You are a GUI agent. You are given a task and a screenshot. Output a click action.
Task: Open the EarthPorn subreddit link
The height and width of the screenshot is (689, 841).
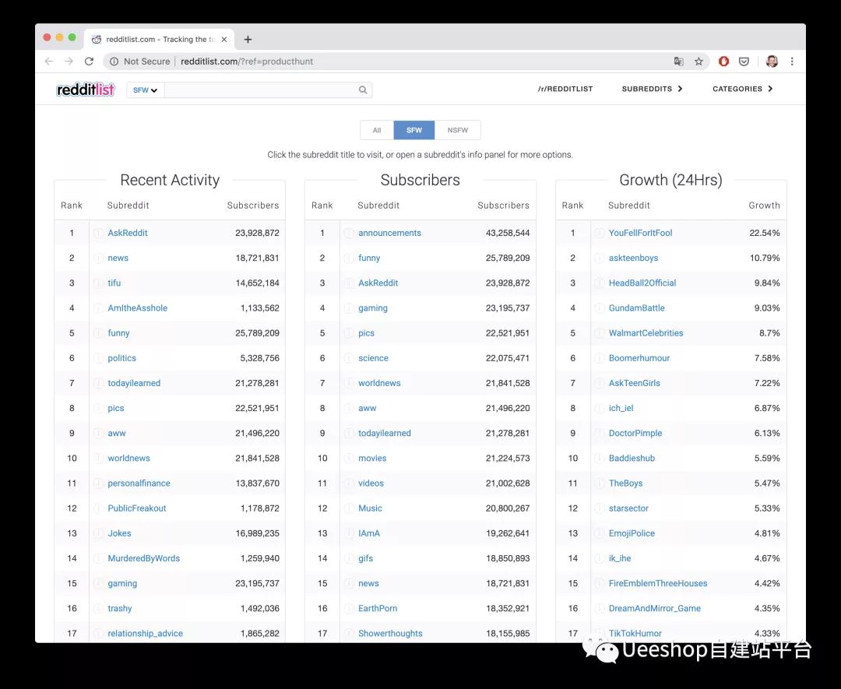pyautogui.click(x=378, y=608)
